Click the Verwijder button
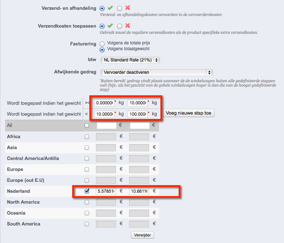 pyautogui.click(x=143, y=235)
